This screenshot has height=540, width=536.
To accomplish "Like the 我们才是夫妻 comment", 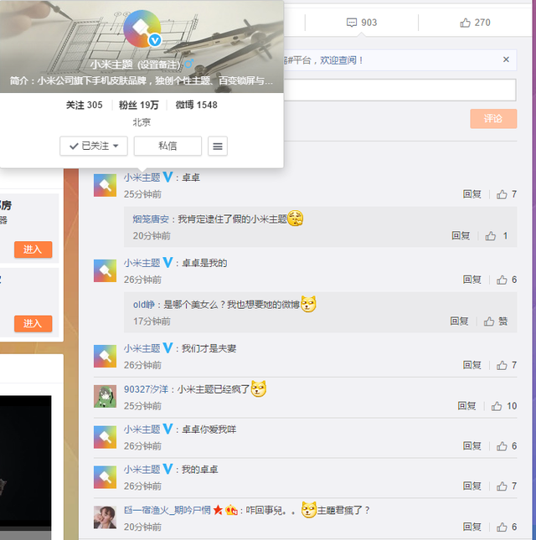I will (x=507, y=365).
